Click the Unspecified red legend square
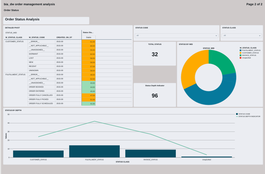This screenshot has width=265, height=174. (x=241, y=58)
